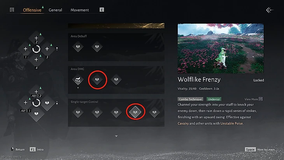Click View More for skill details
This screenshot has height=160, width=284.
point(254,99)
